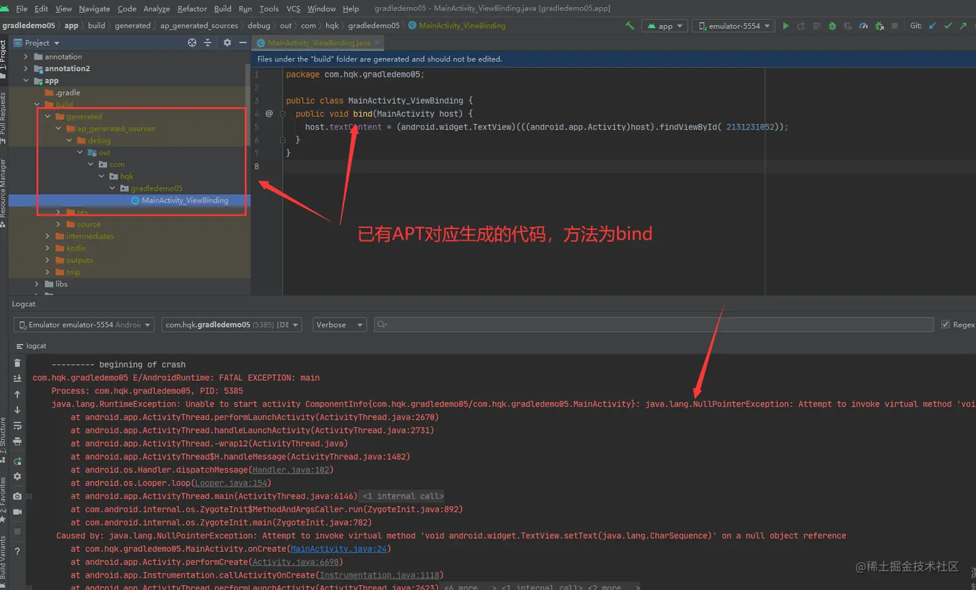The image size is (976, 590).
Task: Open the Verbose log level dropdown
Action: [340, 325]
